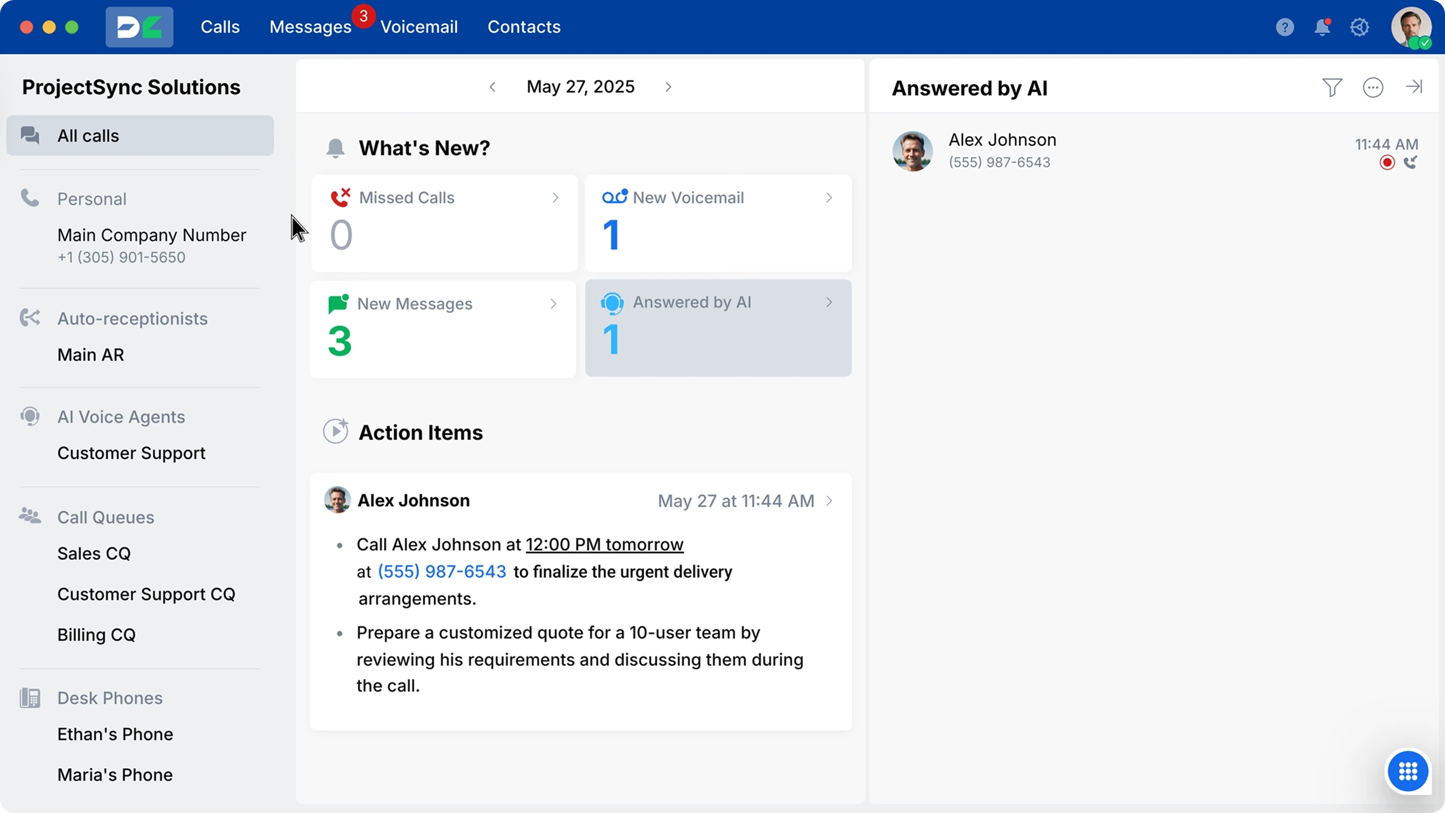Click the 12:00 PM tomorrow link
This screenshot has height=813, width=1445.
[604, 545]
